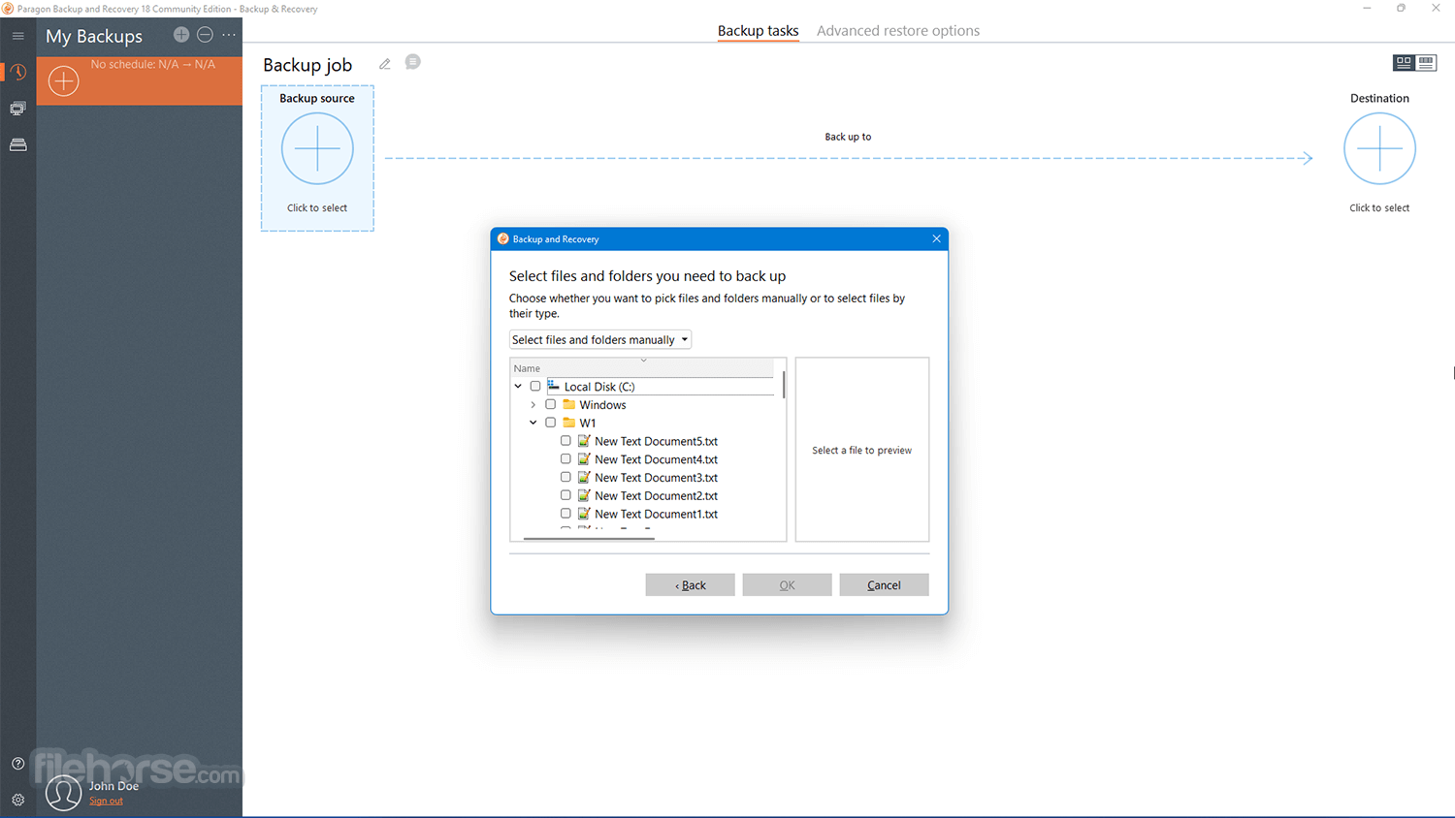Screen dimensions: 1455x818
Task: Click the Destination plus circle
Action: [x=1379, y=148]
